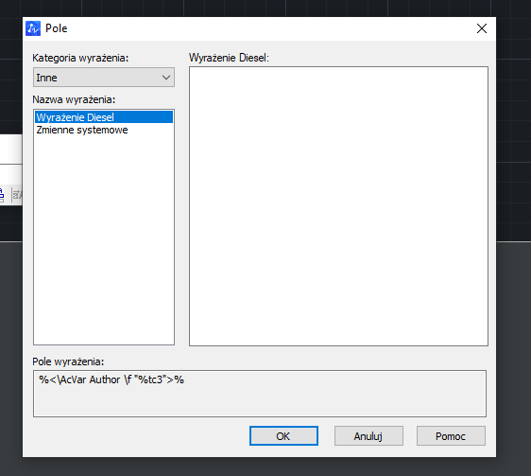The image size is (531, 476).
Task: Click the Pole wyrażenia field with AcVar Author
Action: click(x=260, y=394)
